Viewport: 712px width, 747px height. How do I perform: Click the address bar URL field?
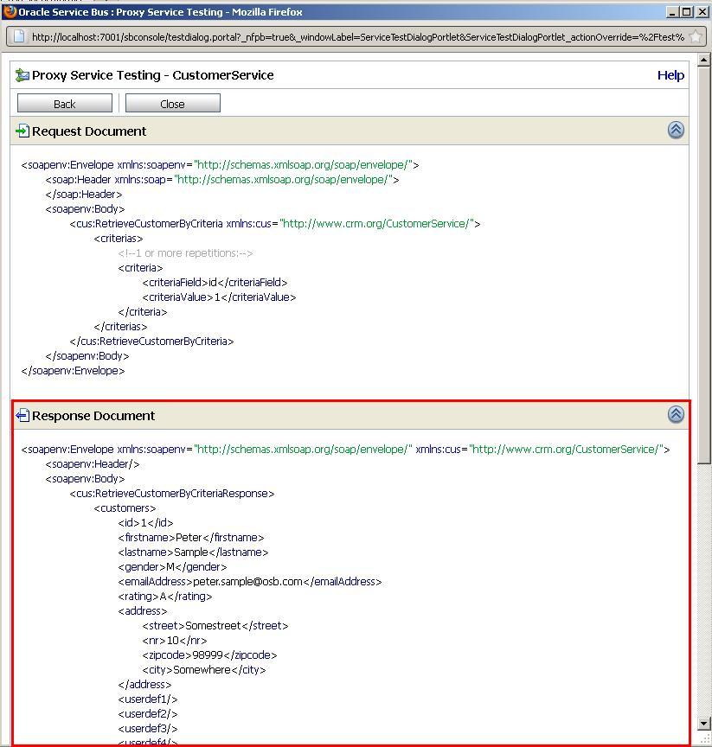tap(357, 36)
